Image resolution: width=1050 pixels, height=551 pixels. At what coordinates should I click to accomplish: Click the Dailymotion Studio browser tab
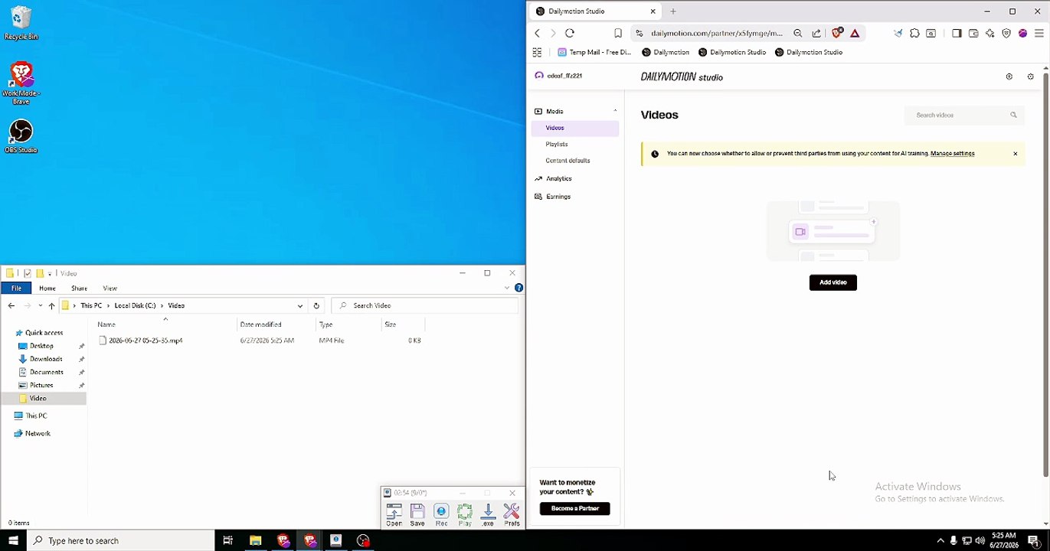596,11
